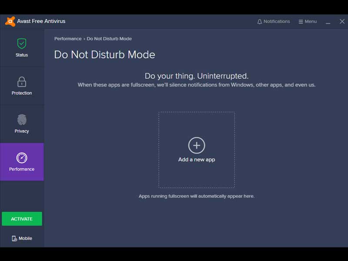This screenshot has height=261, width=348.
Task: Click the Mobile device icon
Action: click(x=14, y=238)
